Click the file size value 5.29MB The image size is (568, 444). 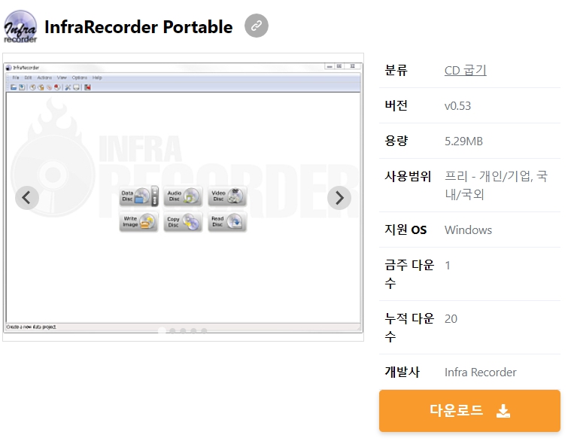click(x=463, y=141)
